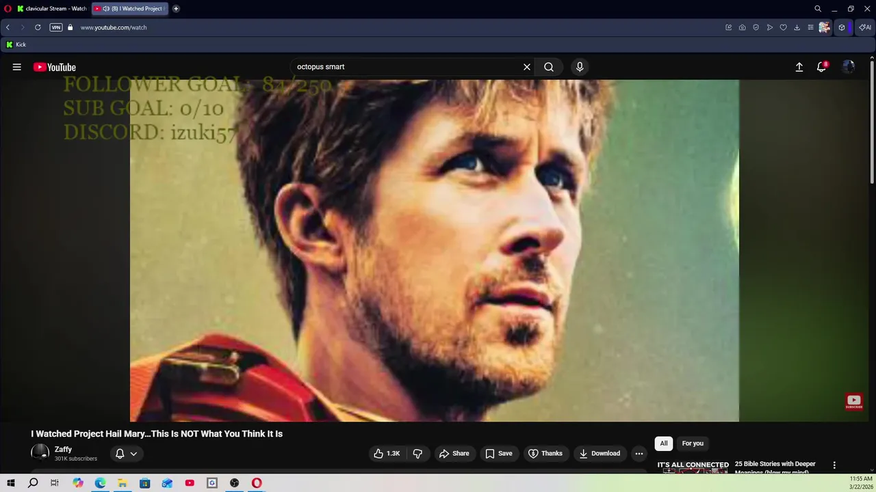This screenshot has height=492, width=876.
Task: Go to the YouTube home logo
Action: coord(55,67)
